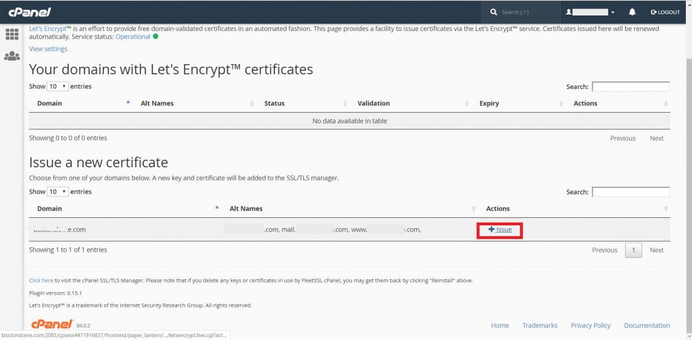Screen dimensions: 692x340
Task: Click the cPanel logo in header
Action: click(x=30, y=12)
